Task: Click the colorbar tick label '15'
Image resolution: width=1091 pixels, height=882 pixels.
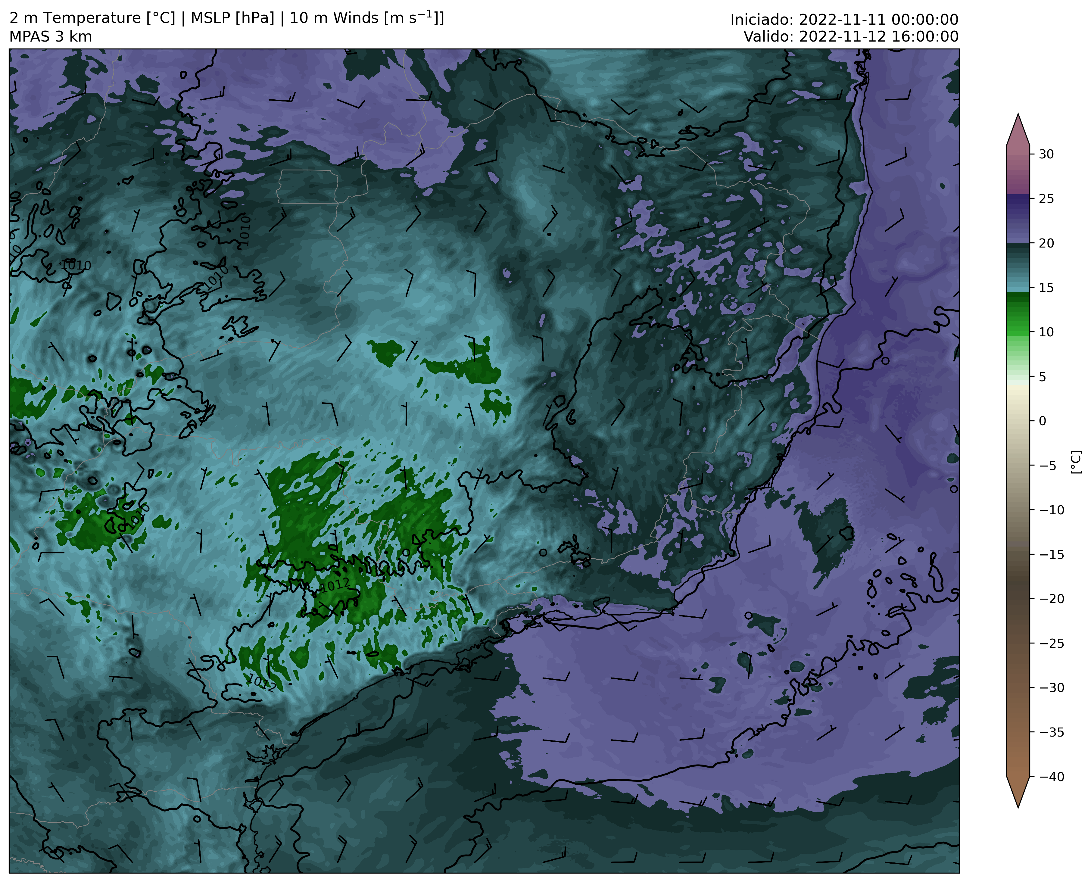Action: tap(1046, 288)
